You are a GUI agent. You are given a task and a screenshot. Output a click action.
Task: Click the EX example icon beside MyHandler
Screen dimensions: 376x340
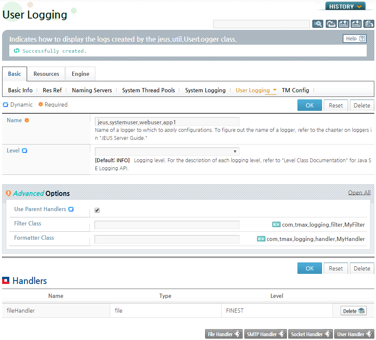[x=261, y=239]
